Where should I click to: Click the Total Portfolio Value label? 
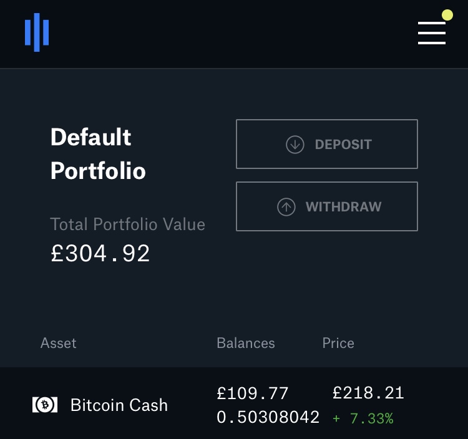(127, 224)
